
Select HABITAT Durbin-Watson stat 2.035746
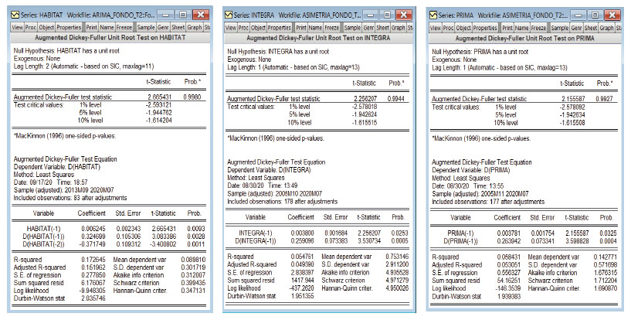(x=93, y=298)
